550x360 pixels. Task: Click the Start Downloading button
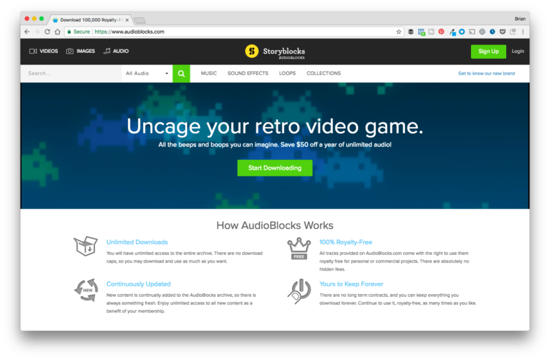click(274, 168)
